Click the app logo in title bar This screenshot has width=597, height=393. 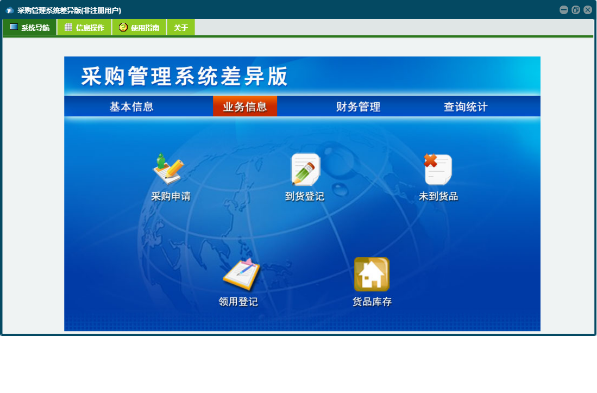point(9,10)
